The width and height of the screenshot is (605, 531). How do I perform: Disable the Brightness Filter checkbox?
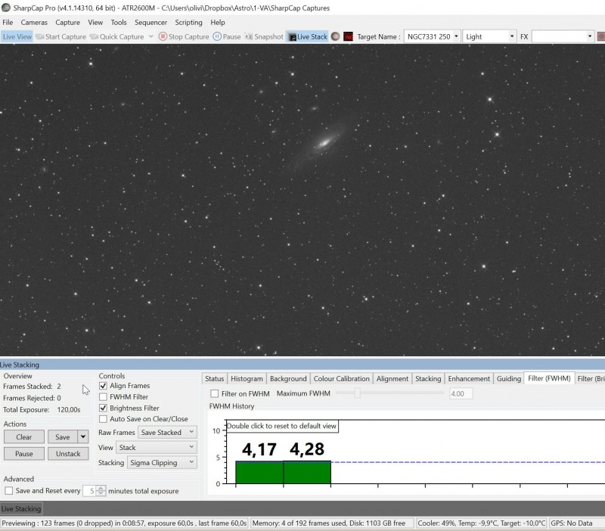pyautogui.click(x=103, y=408)
